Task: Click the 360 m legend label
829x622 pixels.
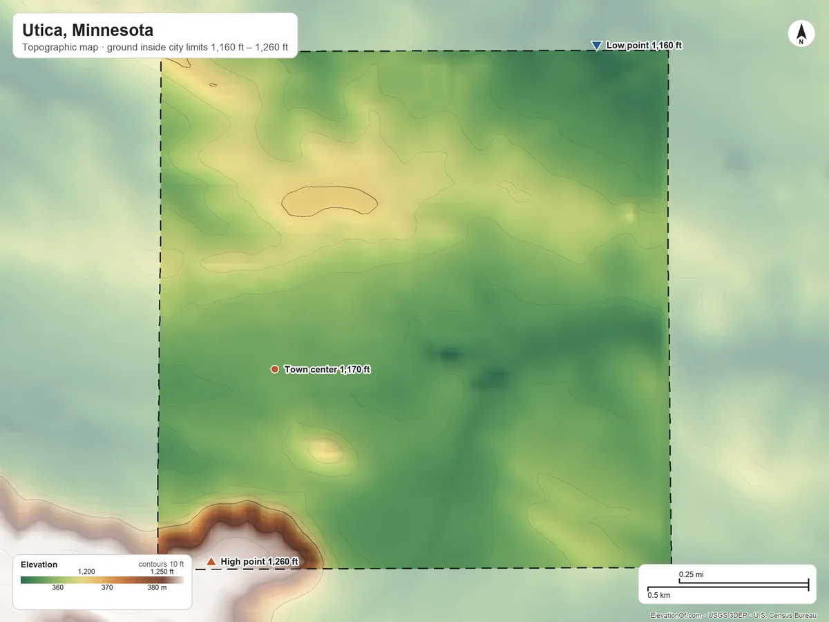Action: point(58,588)
